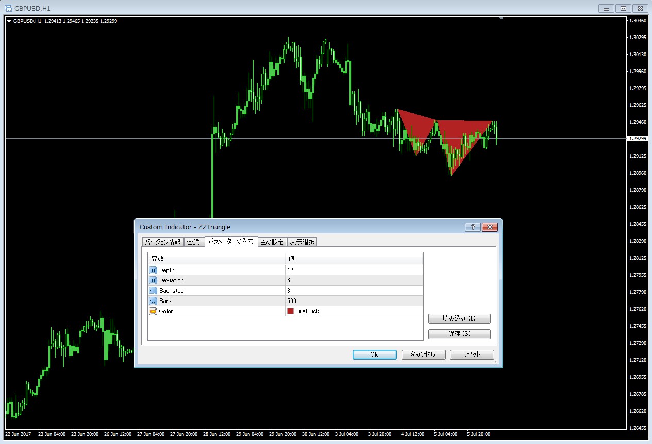Click the Color parameter palette icon

153,311
